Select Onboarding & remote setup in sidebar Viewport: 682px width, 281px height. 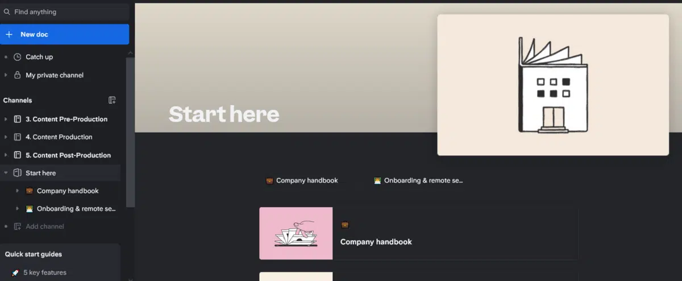76,209
